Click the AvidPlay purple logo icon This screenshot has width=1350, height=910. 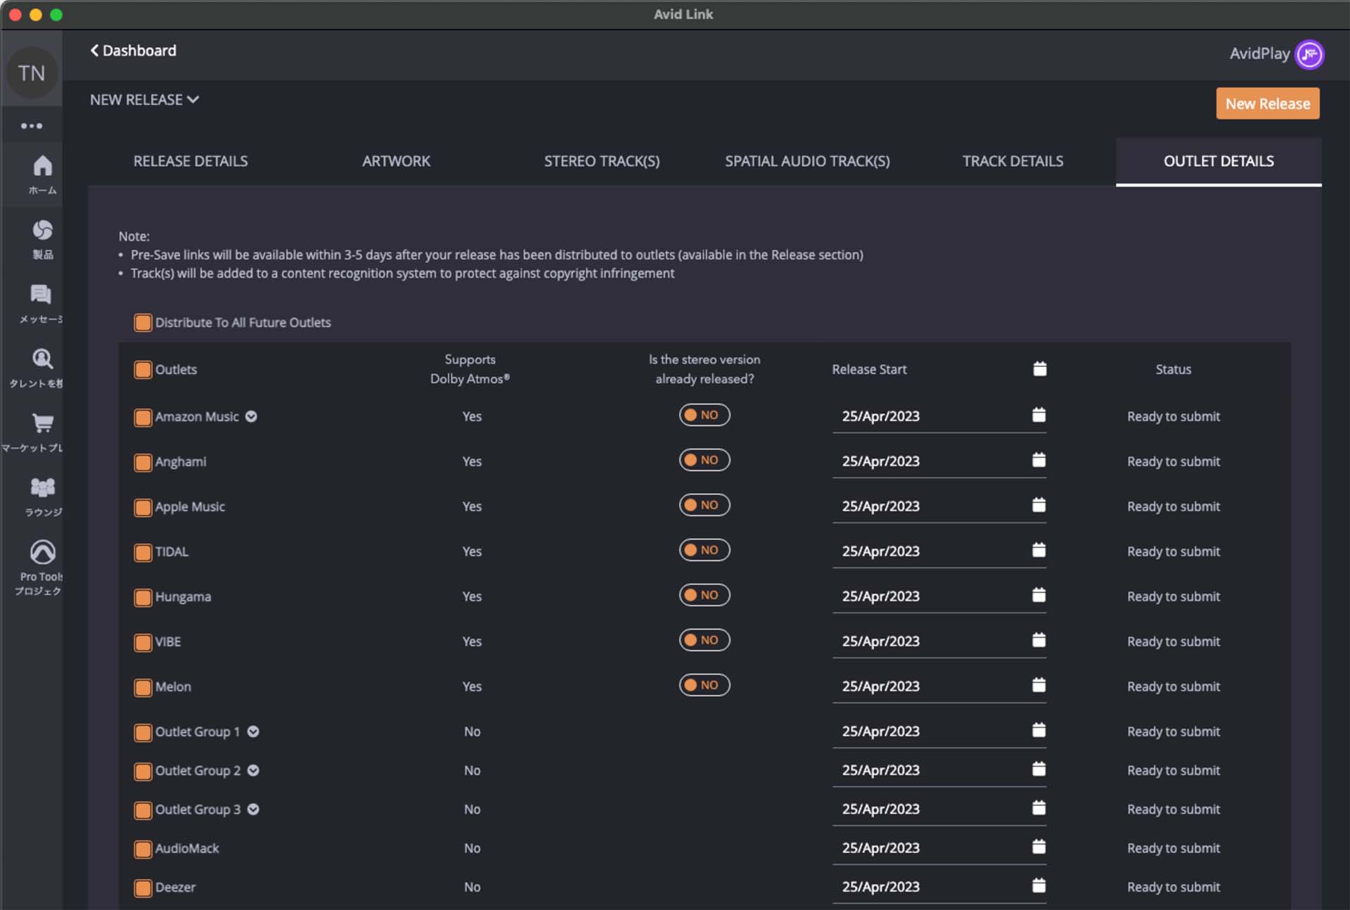pos(1309,54)
